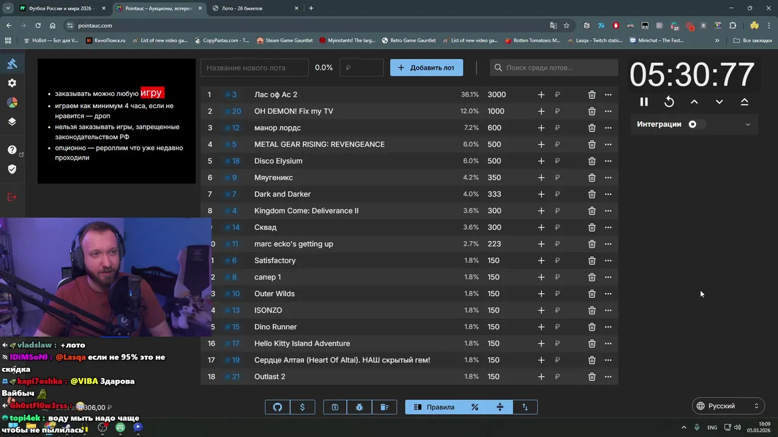Open the tab search dropdown in Chrome
The width and height of the screenshot is (778, 437).
[x=8, y=8]
